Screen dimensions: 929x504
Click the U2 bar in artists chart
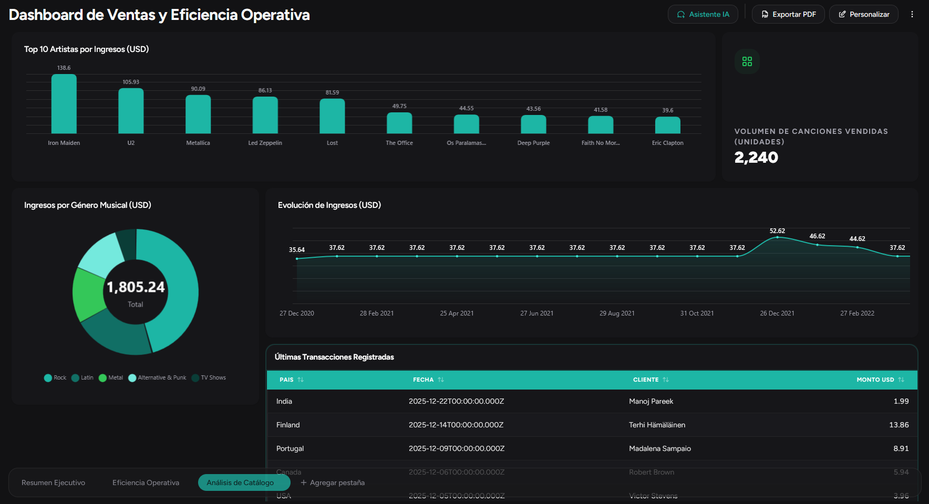pyautogui.click(x=131, y=111)
